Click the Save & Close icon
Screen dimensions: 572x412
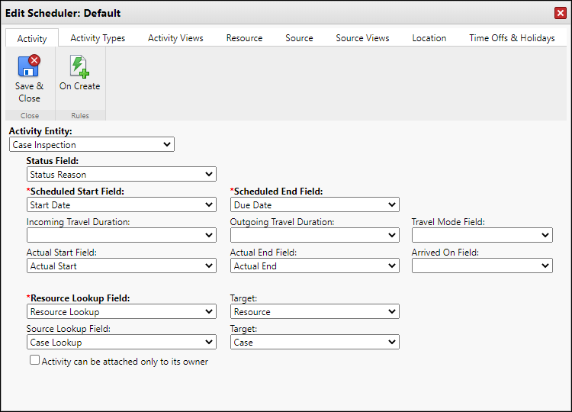coord(29,66)
